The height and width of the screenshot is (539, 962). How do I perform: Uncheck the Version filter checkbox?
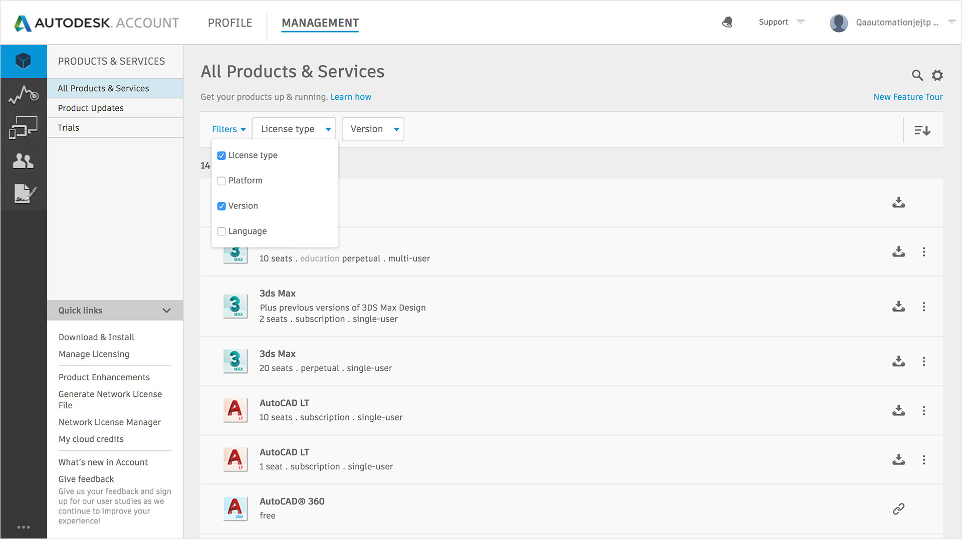pos(221,206)
